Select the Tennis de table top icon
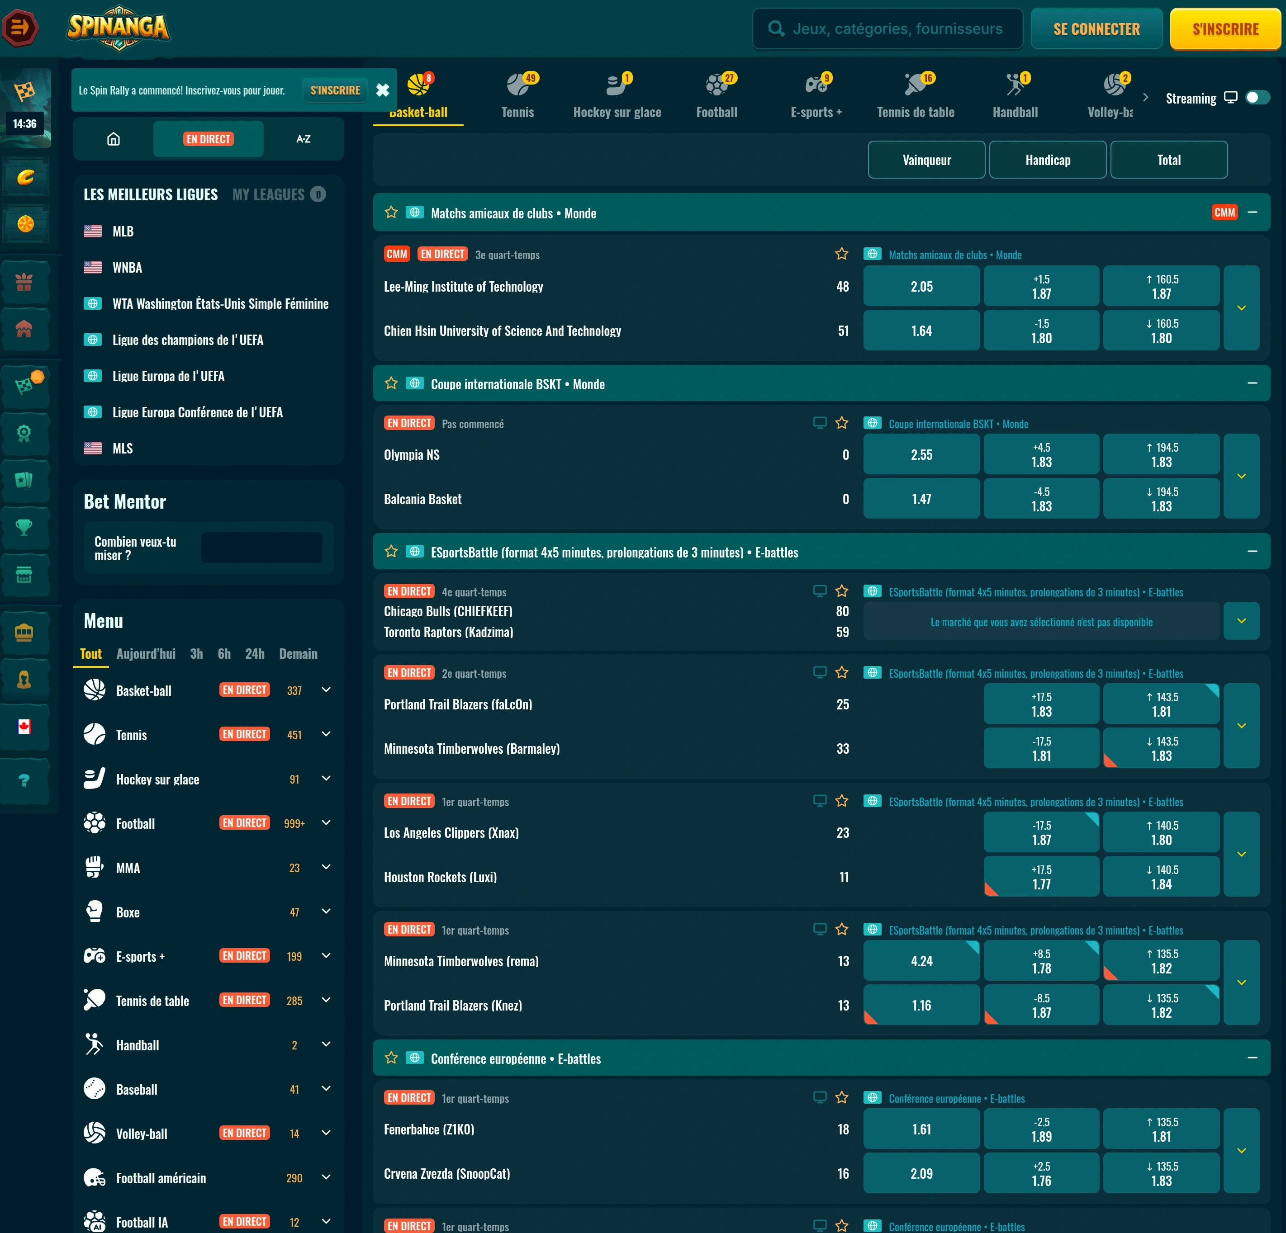 (916, 96)
